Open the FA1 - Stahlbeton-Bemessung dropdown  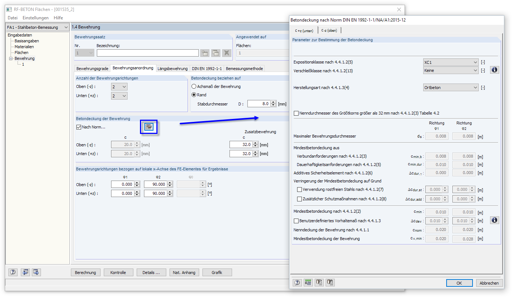pyautogui.click(x=37, y=27)
